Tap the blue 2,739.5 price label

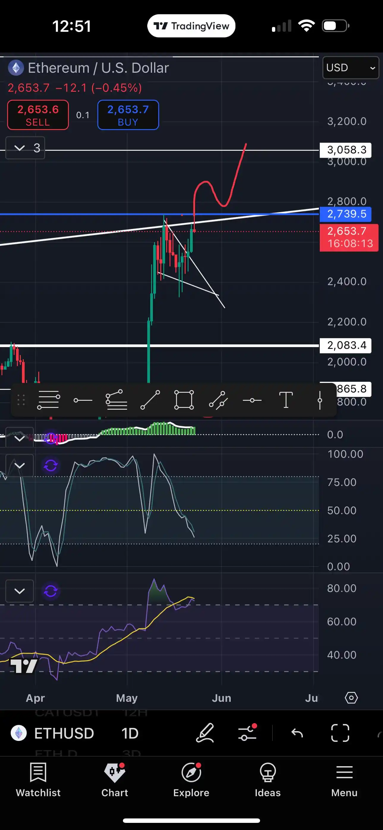[x=345, y=214]
